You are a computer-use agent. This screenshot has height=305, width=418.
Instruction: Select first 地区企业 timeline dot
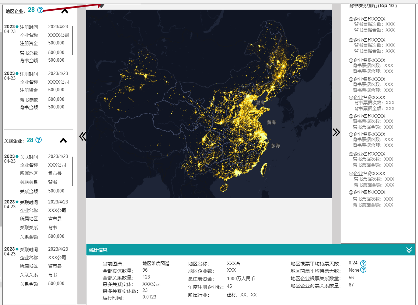[x=17, y=27]
